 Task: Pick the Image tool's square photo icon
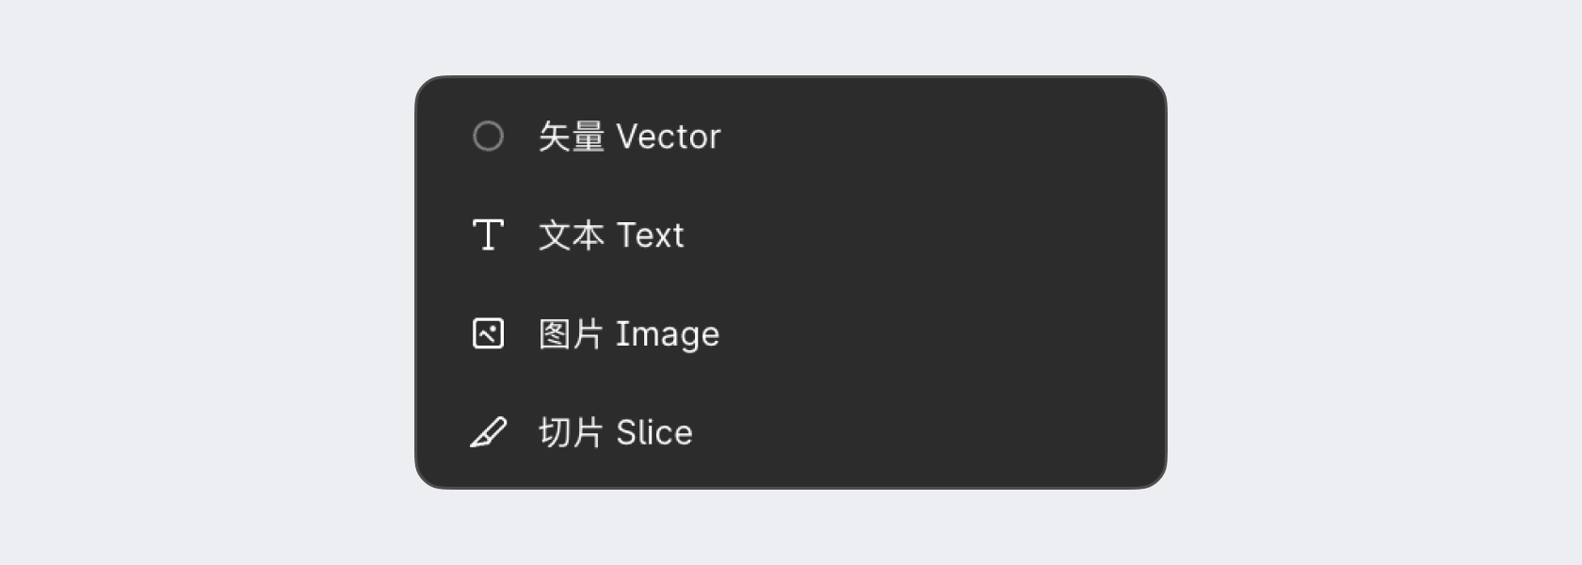(x=488, y=333)
